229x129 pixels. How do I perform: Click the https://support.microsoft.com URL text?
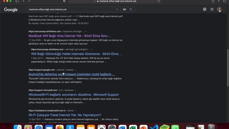[x=43, y=90]
